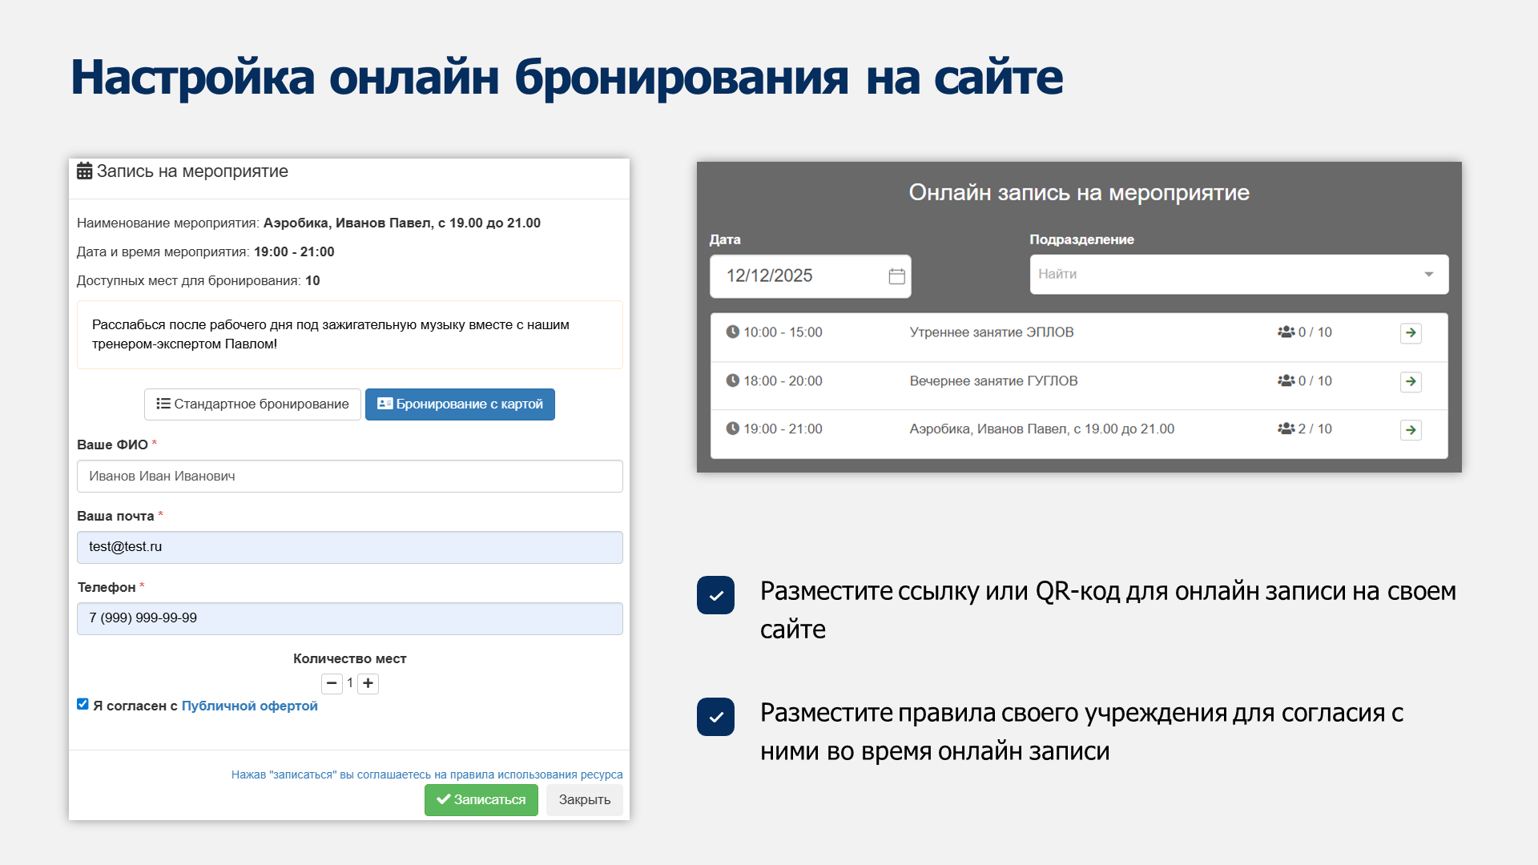1538x865 pixels.
Task: Click the Закрыть button
Action: point(584,800)
